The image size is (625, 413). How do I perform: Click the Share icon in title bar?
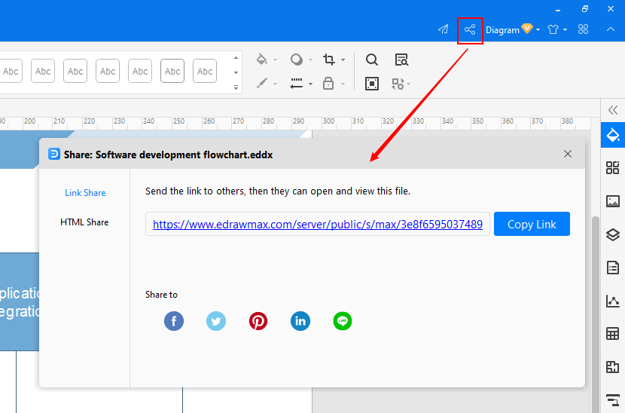[x=470, y=29]
